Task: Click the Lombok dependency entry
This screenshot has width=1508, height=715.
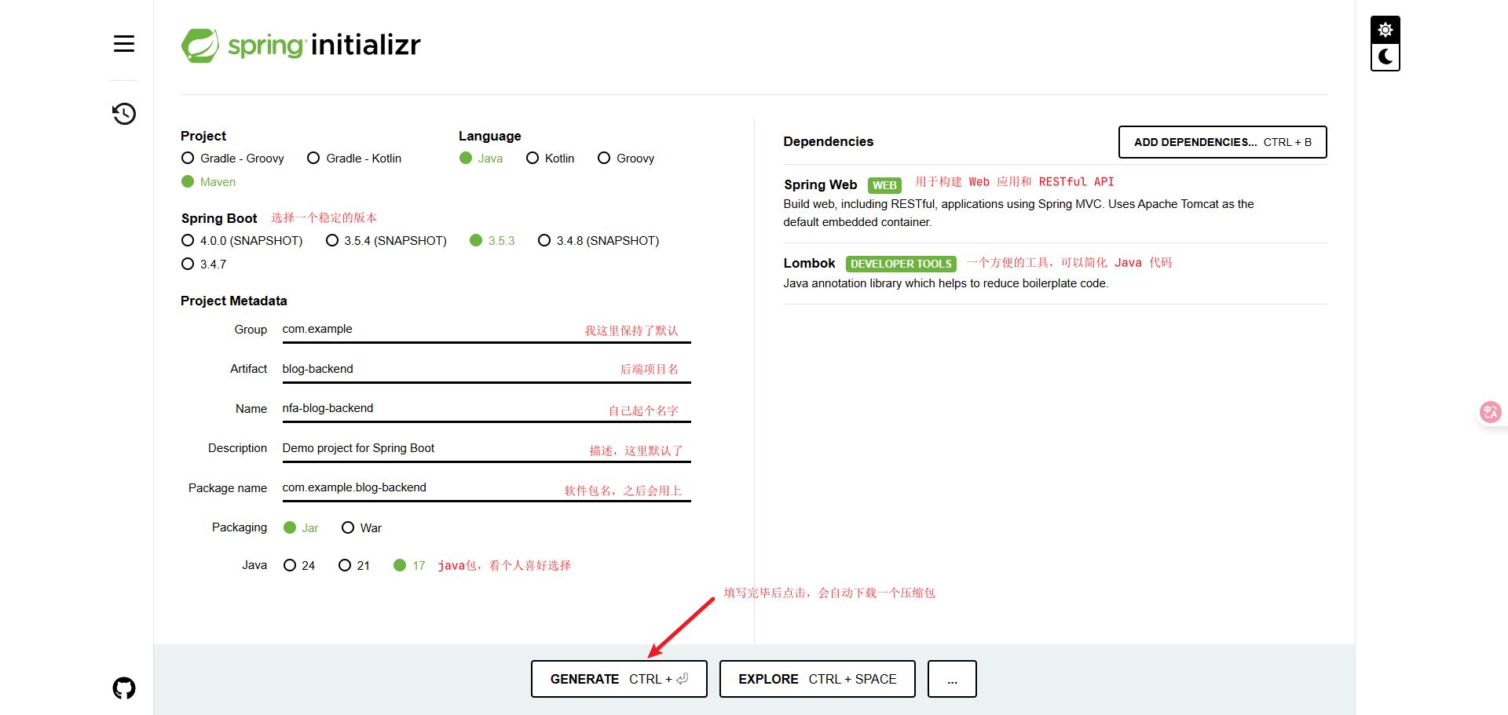Action: tap(1055, 273)
